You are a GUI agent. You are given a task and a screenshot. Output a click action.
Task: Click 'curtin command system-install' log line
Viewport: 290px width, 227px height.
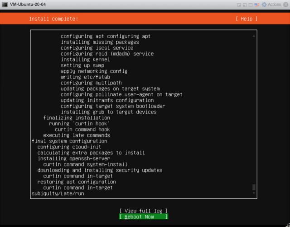[85, 164]
